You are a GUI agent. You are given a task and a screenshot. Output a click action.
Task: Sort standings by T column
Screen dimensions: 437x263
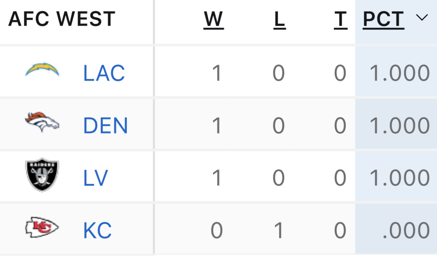(341, 19)
